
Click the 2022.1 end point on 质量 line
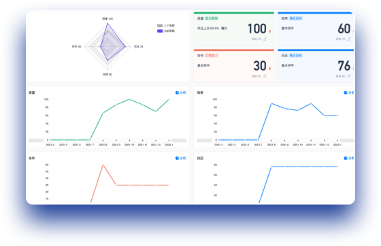point(169,99)
